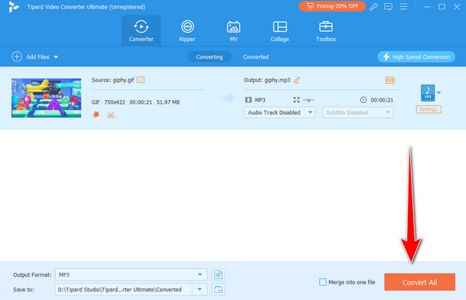
Task: Click the Convert All button
Action: pos(419,282)
